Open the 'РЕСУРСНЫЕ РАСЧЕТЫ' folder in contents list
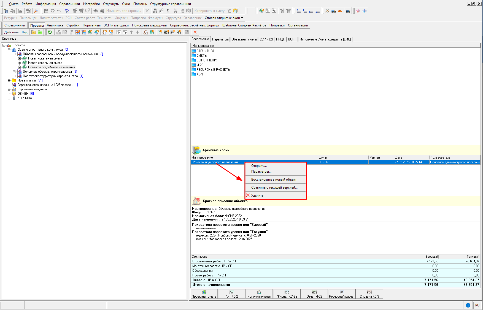483x310 pixels. pos(213,70)
